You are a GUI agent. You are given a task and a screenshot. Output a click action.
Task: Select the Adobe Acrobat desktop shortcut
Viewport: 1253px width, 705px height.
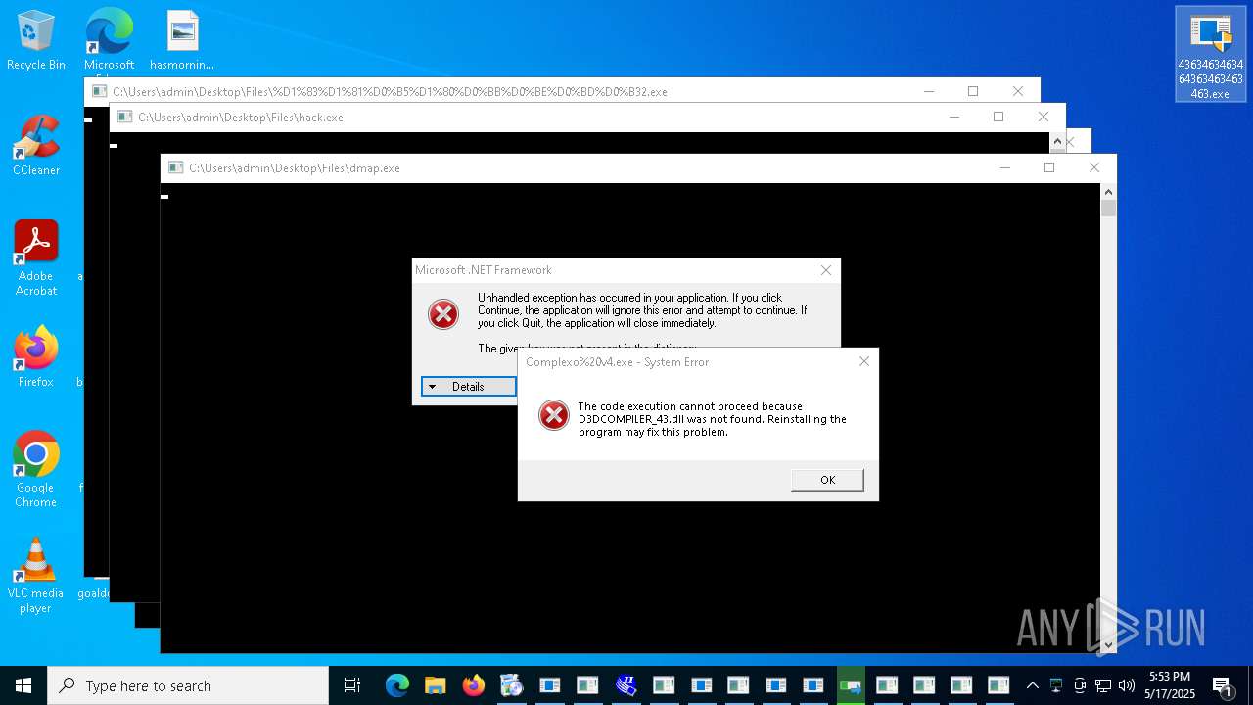tap(36, 258)
